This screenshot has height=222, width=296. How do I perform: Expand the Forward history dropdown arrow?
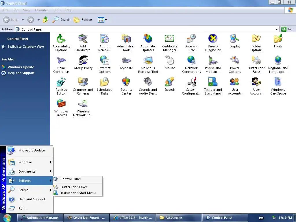(x=38, y=20)
